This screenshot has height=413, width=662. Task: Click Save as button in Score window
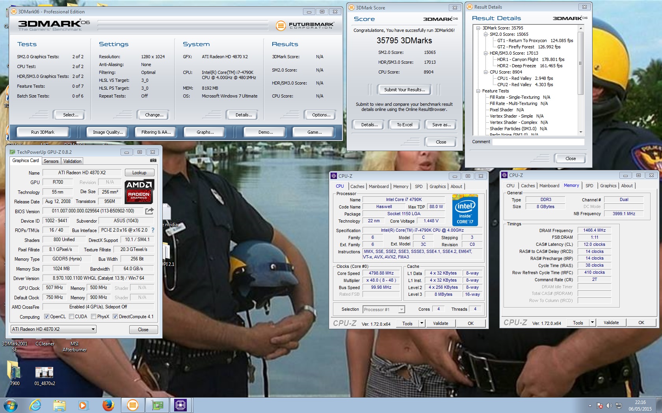tap(441, 125)
